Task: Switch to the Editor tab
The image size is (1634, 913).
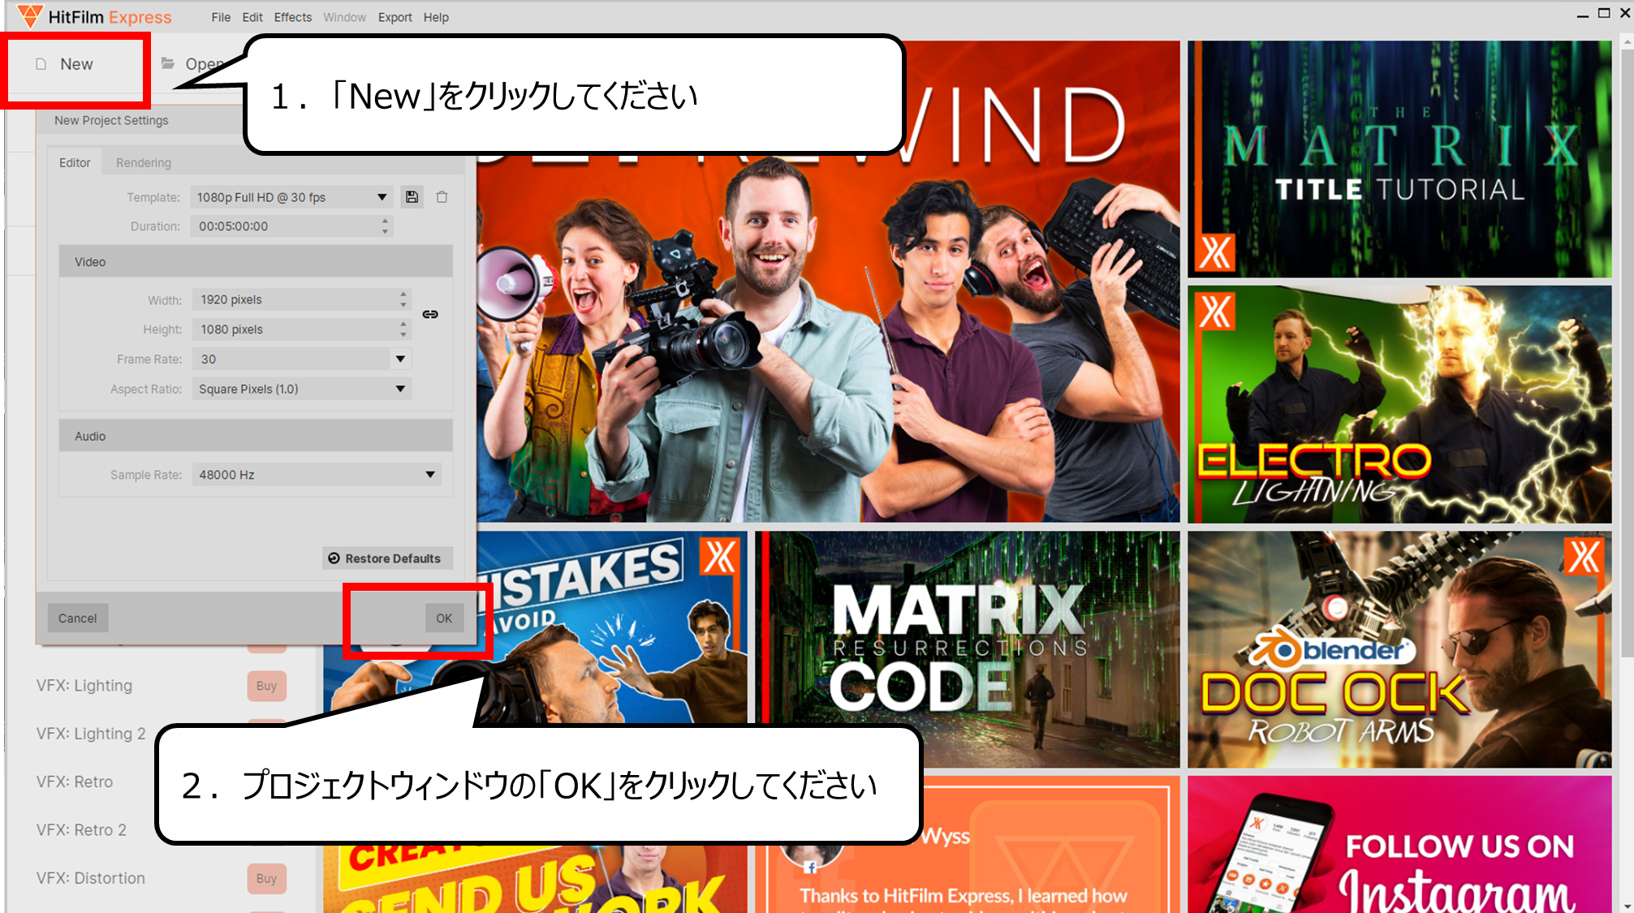Action: point(75,162)
